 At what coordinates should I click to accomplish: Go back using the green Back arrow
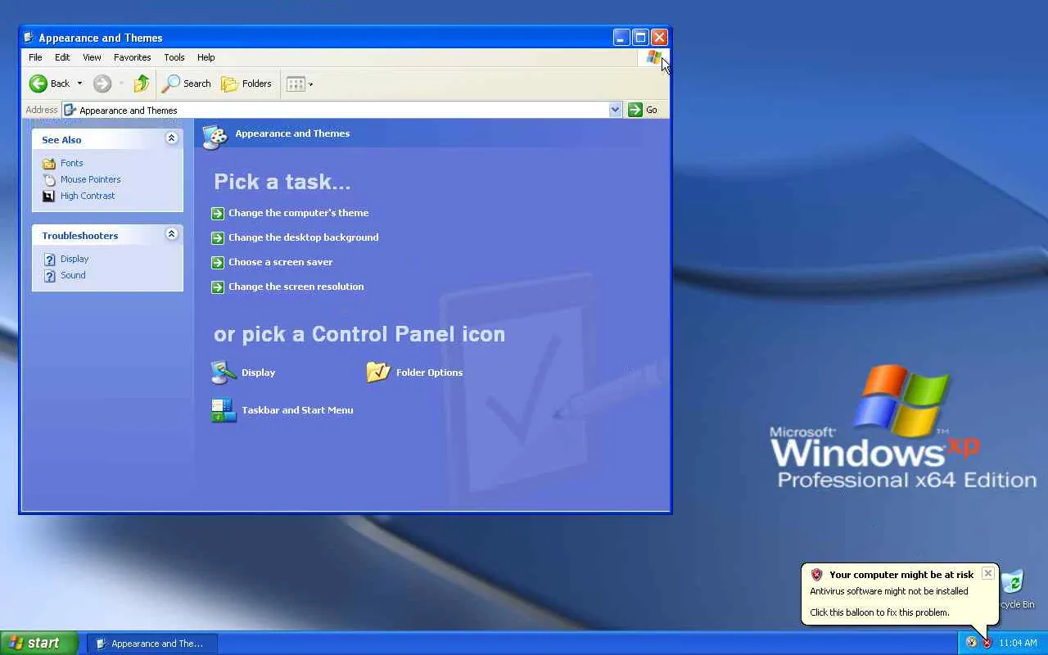[38, 84]
